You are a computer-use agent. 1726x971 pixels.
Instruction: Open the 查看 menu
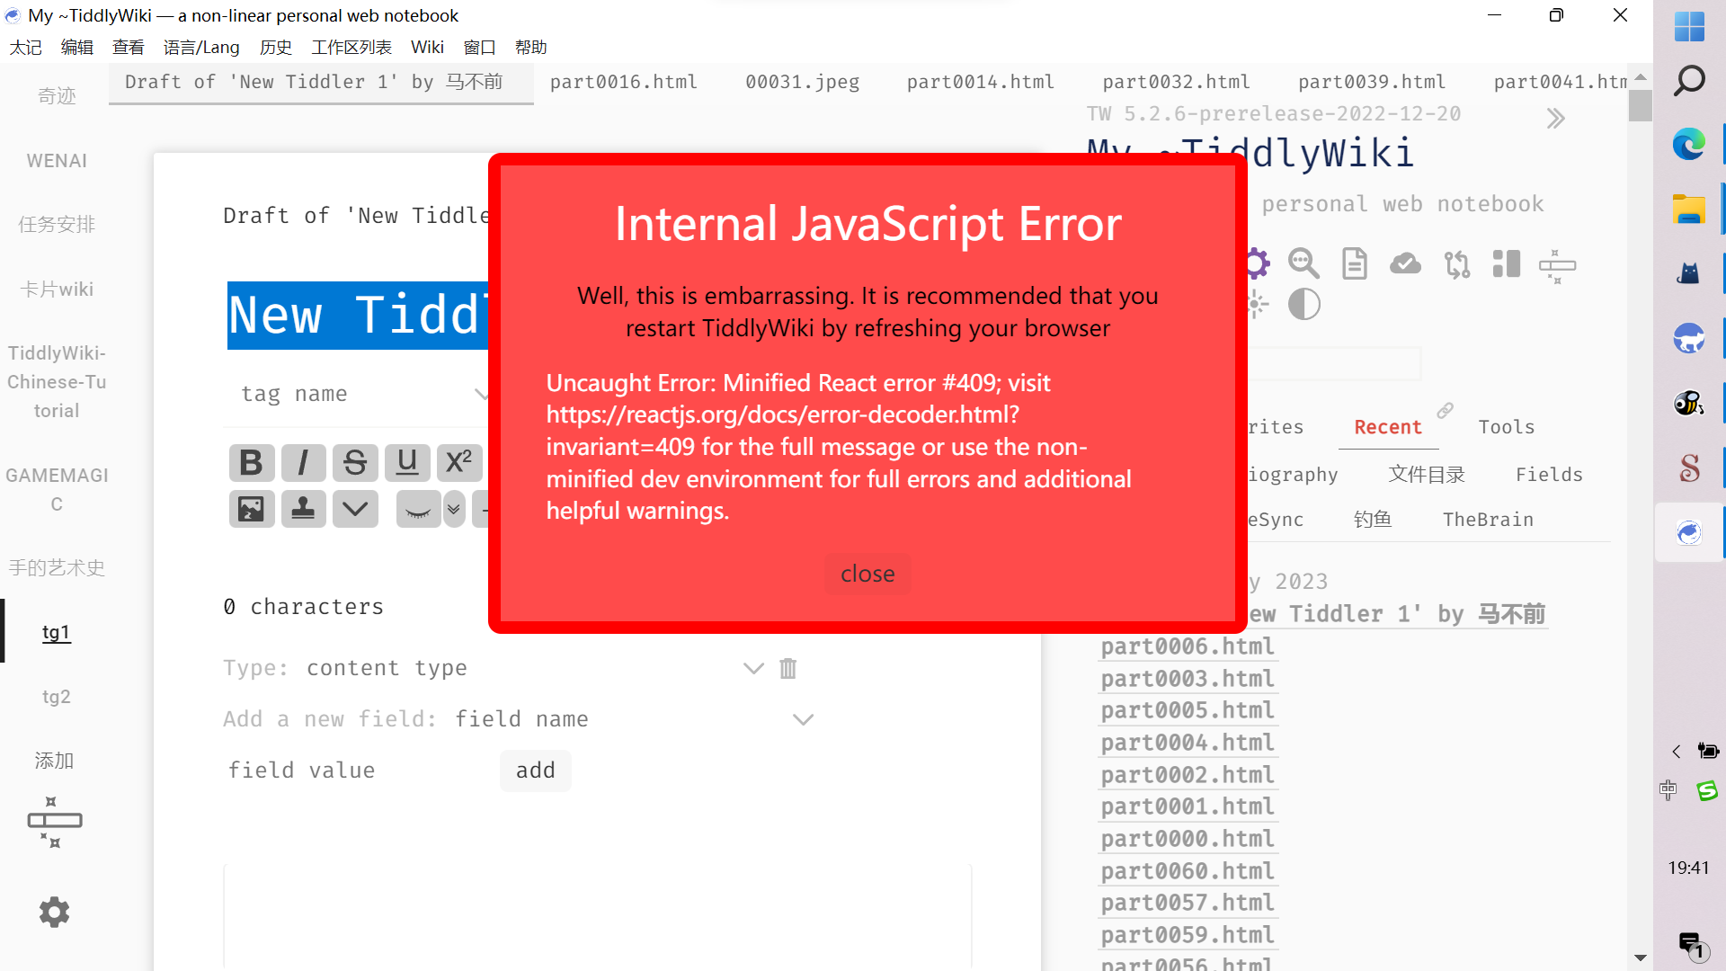(x=129, y=47)
